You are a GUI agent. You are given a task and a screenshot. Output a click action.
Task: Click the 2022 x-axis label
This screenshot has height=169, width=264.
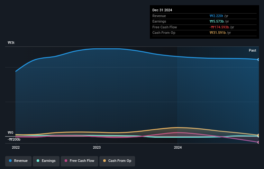click(16, 148)
